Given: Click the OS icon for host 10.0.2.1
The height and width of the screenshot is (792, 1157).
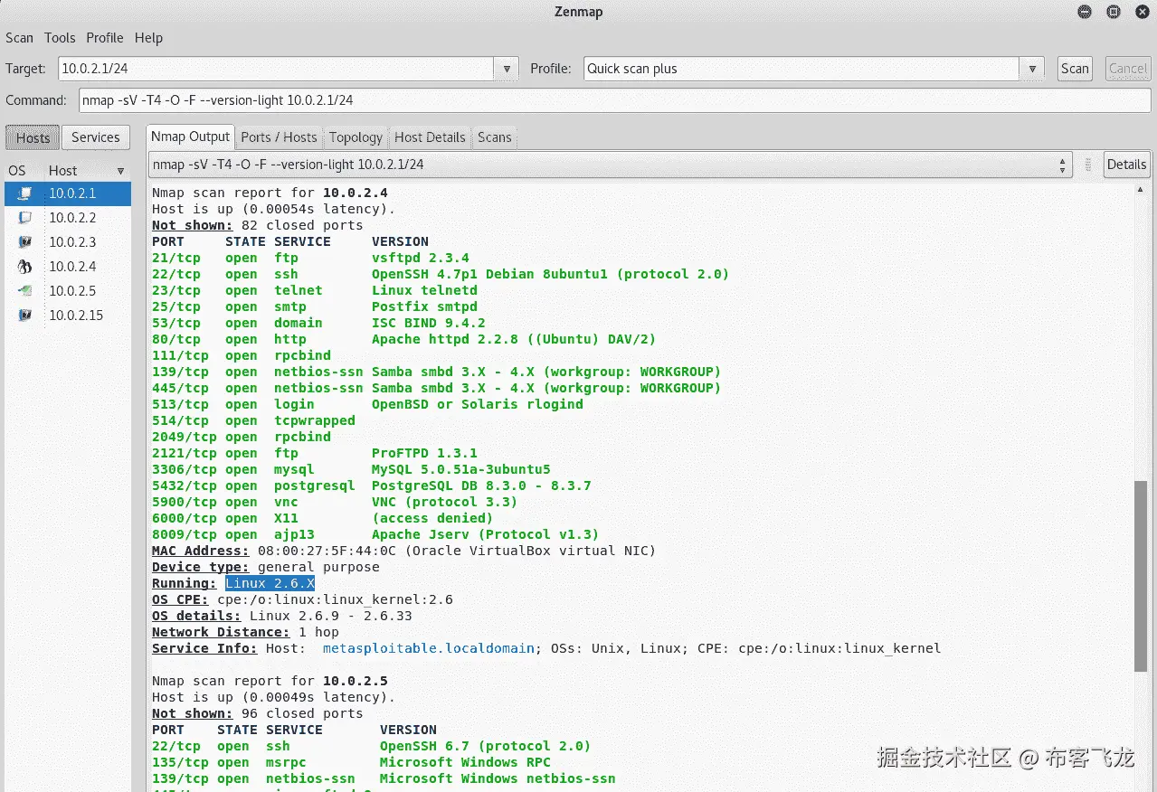Looking at the screenshot, I should [25, 193].
